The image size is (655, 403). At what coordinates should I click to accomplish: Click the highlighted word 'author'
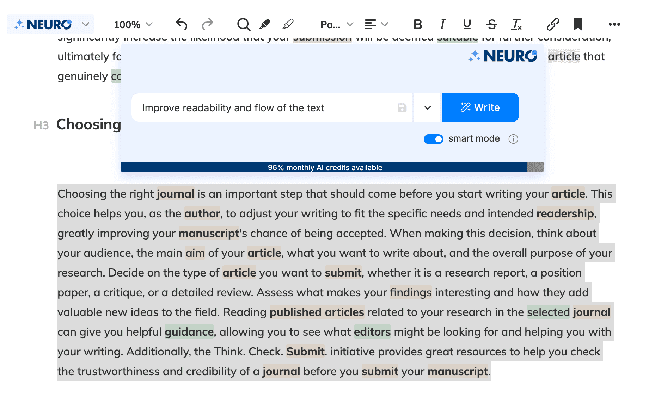coord(202,213)
